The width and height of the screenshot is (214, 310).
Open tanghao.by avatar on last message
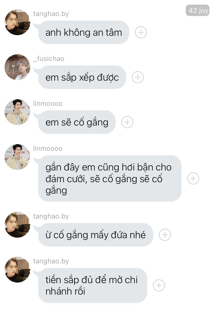(17, 270)
